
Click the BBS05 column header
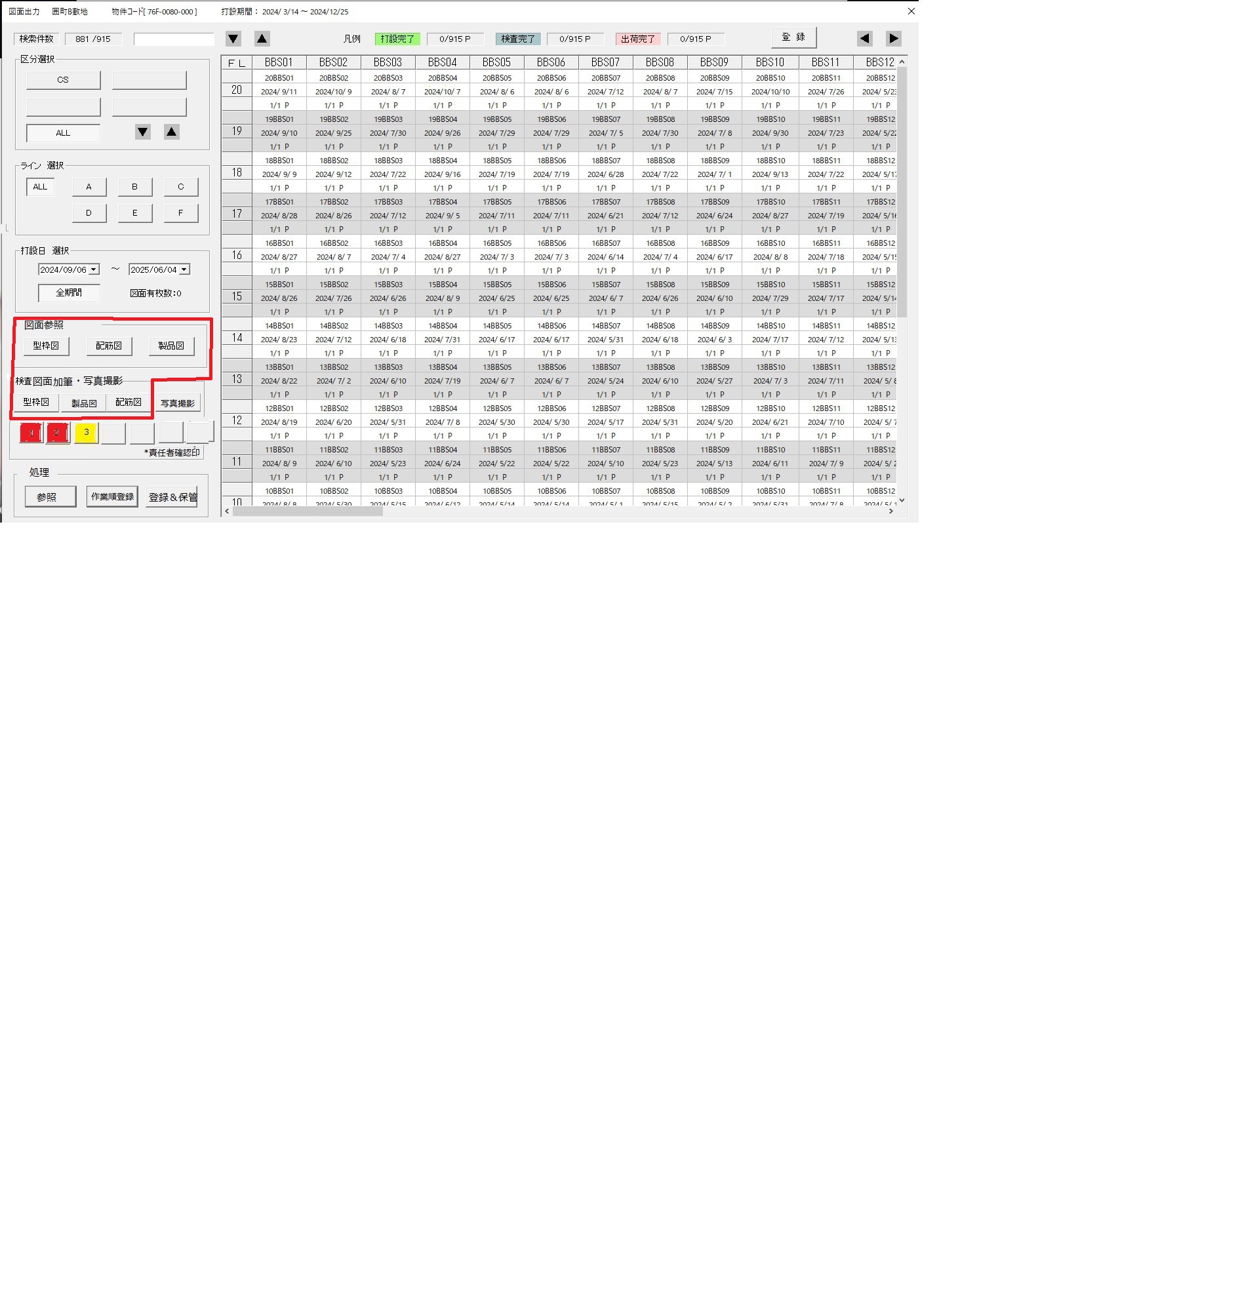(496, 62)
